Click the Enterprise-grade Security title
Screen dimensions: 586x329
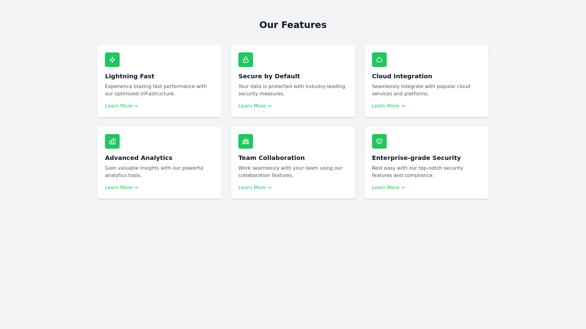(x=416, y=158)
